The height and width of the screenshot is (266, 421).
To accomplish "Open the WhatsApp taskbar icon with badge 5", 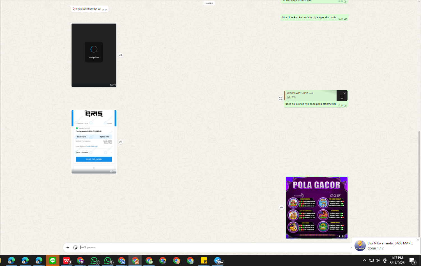I will [x=94, y=260].
